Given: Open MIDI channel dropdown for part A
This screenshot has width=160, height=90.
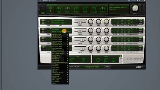Looking at the screenshot, I should coord(49,22).
